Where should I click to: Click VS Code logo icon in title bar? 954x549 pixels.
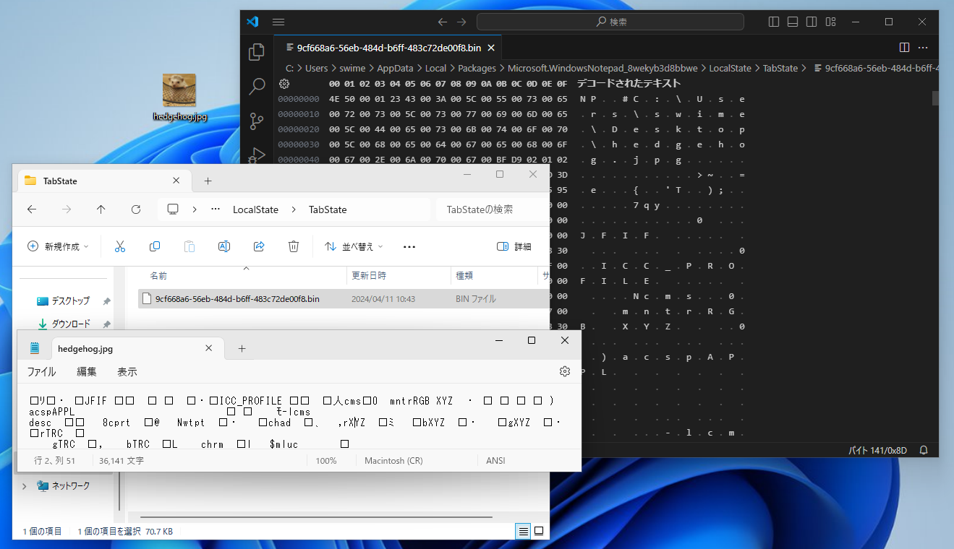pos(252,22)
